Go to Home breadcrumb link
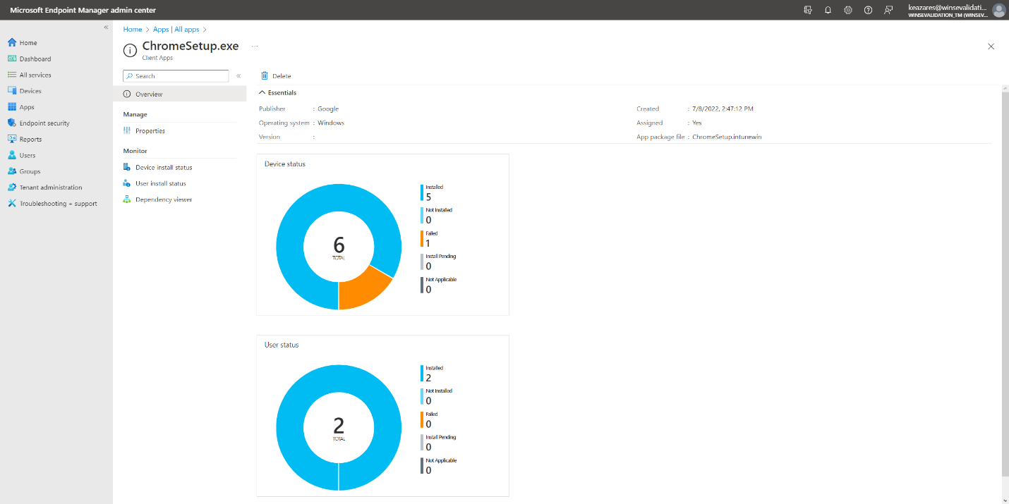Screen dimensions: 1009x504 click(133, 30)
